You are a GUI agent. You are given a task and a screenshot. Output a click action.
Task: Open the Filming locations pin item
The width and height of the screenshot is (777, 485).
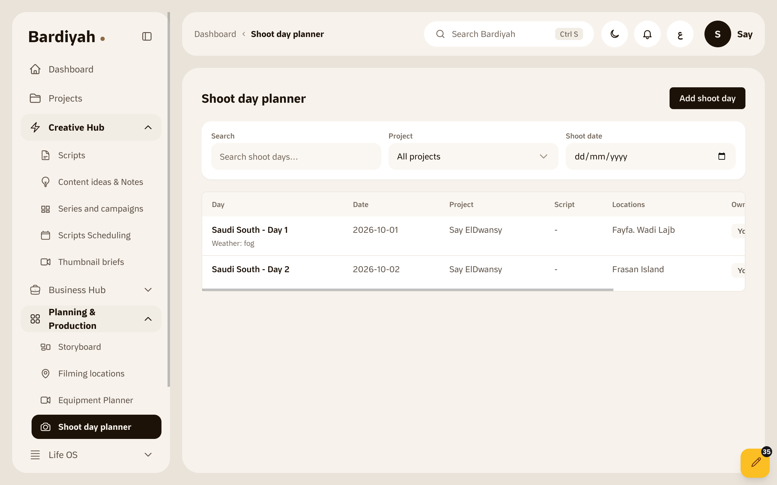(91, 373)
